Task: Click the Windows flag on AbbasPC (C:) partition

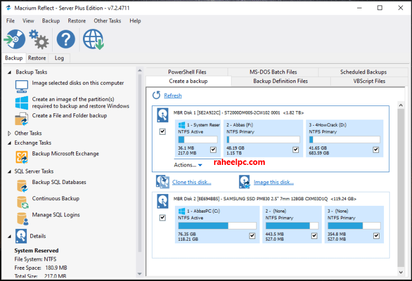Action: tap(182, 211)
